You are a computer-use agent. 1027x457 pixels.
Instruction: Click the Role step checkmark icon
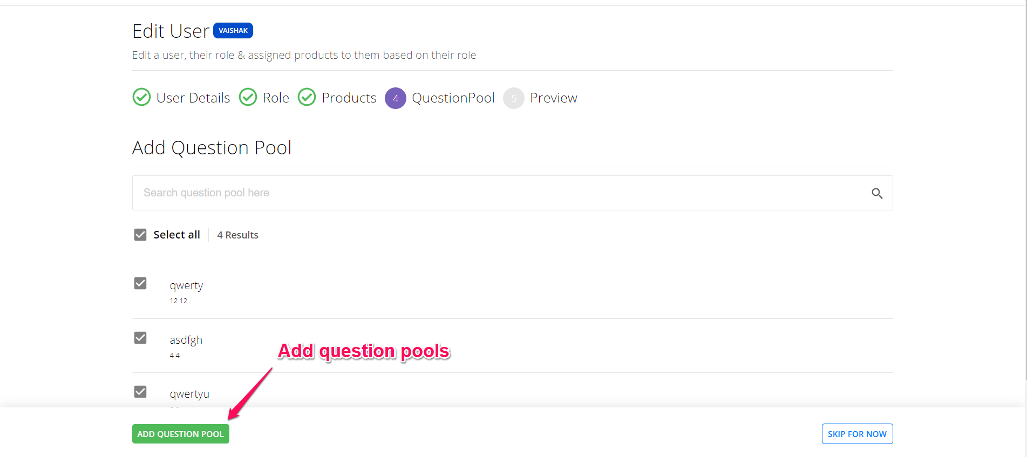point(248,97)
